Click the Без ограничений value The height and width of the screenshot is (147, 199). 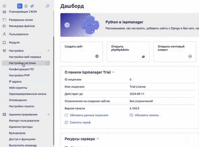141,101
